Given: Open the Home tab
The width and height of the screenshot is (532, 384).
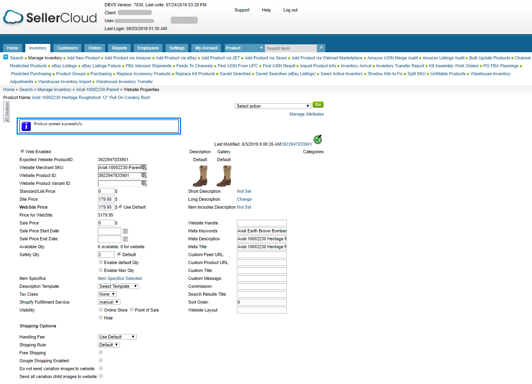Looking at the screenshot, I should click(x=13, y=48).
